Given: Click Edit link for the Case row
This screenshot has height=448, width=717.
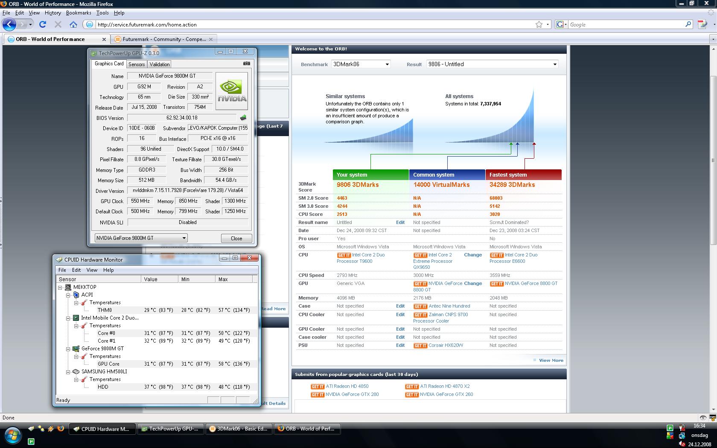Looking at the screenshot, I should [x=400, y=306].
